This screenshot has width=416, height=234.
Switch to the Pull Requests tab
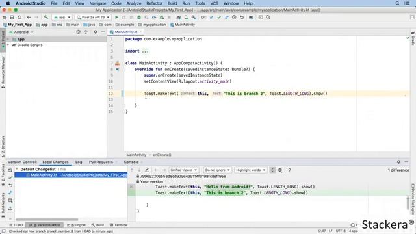[101, 162]
